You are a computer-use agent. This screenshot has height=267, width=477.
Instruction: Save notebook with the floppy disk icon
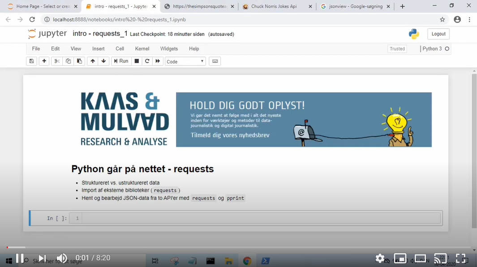[31, 61]
